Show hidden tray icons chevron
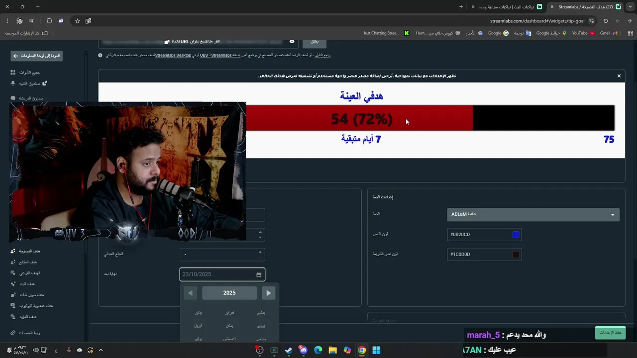Image resolution: width=637 pixels, height=358 pixels. coord(101,350)
